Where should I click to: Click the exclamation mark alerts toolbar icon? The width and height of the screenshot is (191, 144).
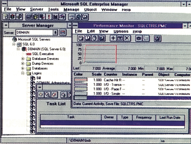click(x=49, y=17)
